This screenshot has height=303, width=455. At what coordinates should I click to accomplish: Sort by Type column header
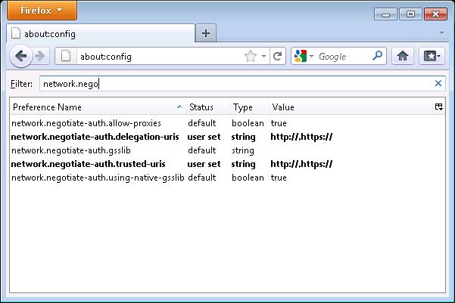pyautogui.click(x=249, y=107)
